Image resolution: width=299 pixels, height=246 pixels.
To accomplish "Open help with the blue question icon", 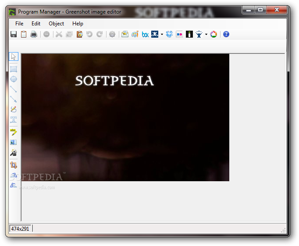I will click(x=226, y=34).
